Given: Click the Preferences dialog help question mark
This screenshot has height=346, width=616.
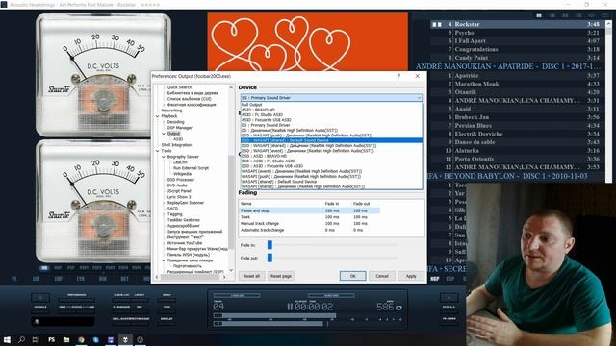Looking at the screenshot, I should coord(399,76).
